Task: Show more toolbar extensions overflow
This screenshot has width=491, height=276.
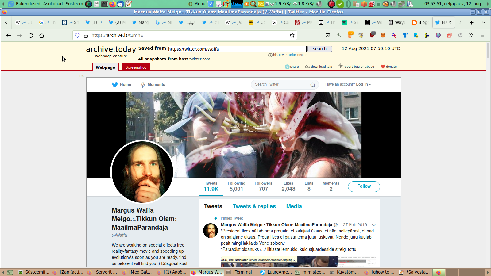Action: [x=471, y=35]
